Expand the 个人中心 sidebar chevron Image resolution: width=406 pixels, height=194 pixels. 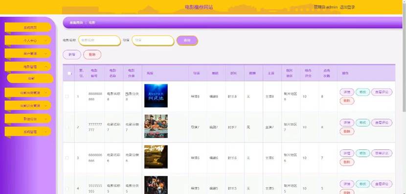[45, 41]
